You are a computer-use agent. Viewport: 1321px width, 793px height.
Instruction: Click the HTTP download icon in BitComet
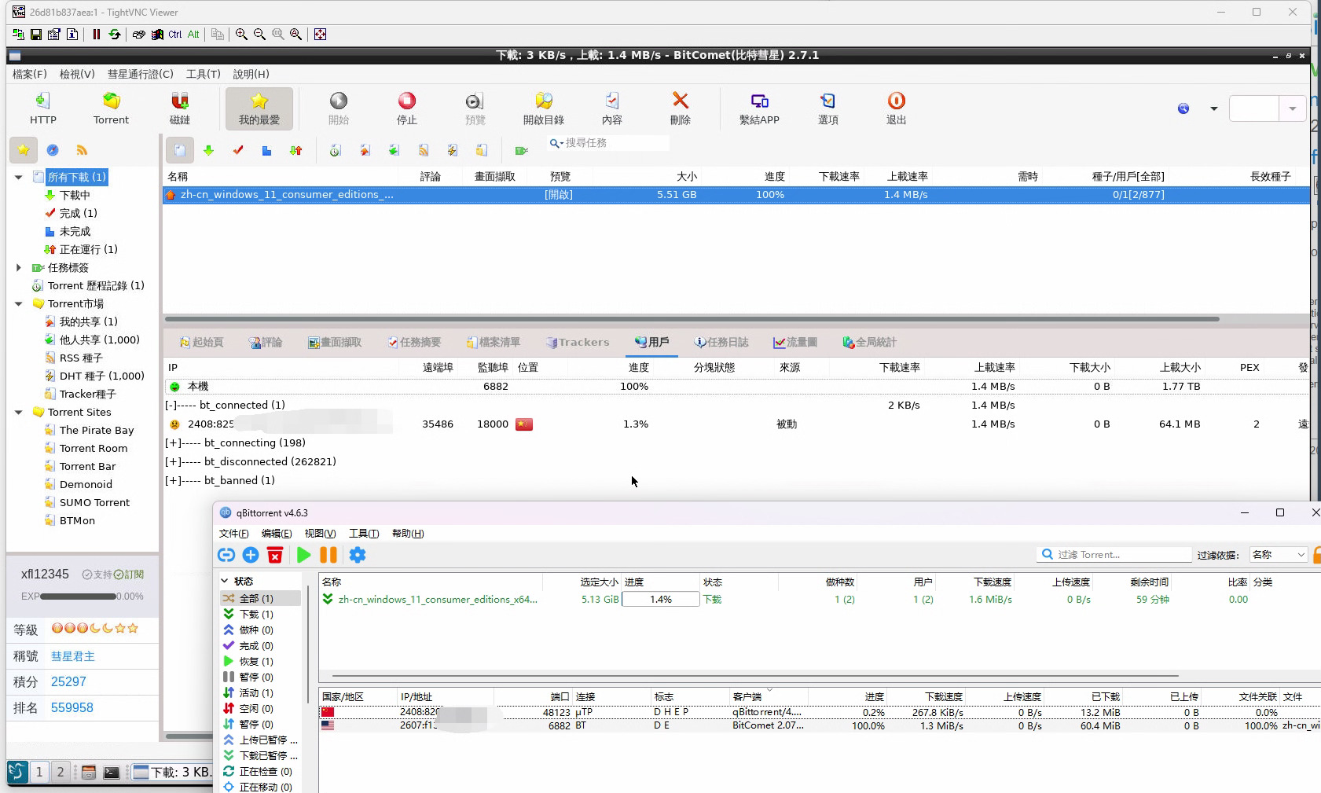(x=42, y=108)
